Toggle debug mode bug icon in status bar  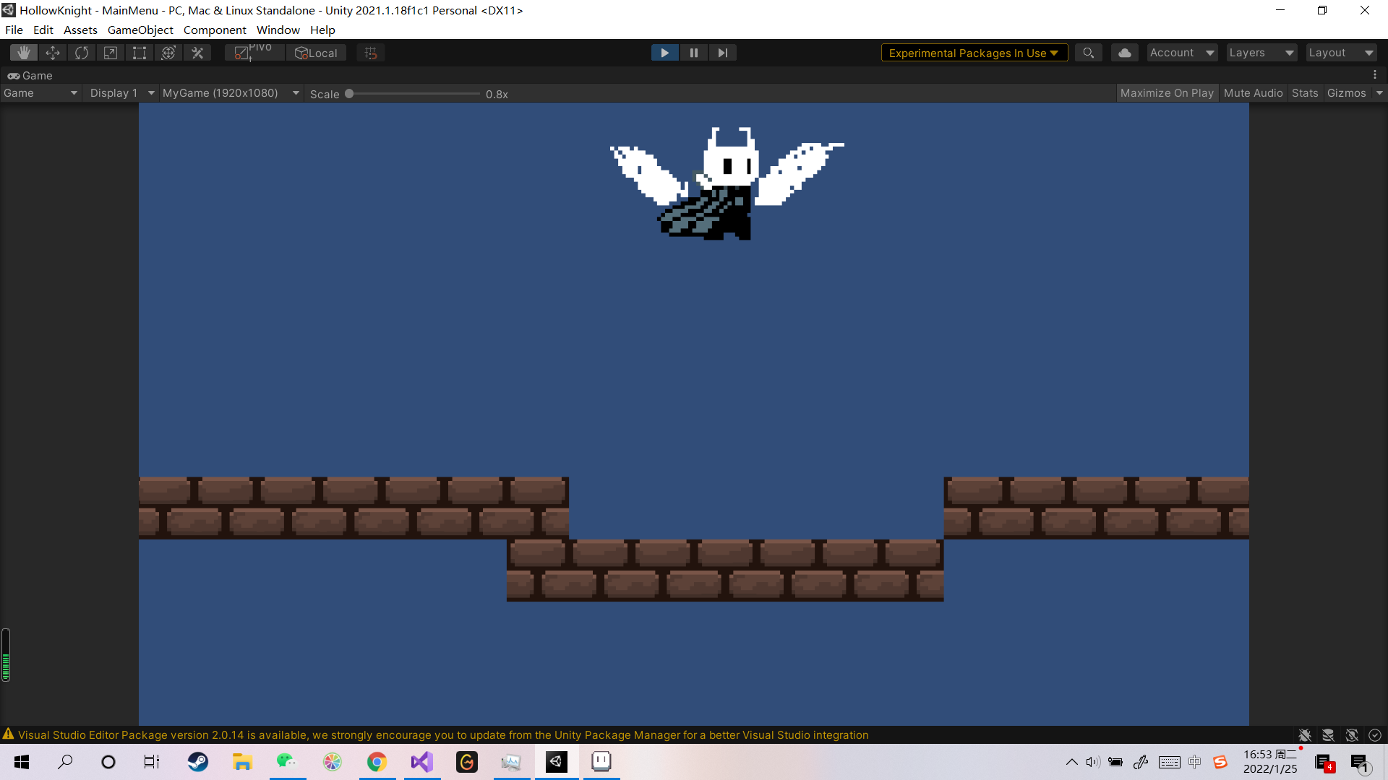[x=1305, y=735]
